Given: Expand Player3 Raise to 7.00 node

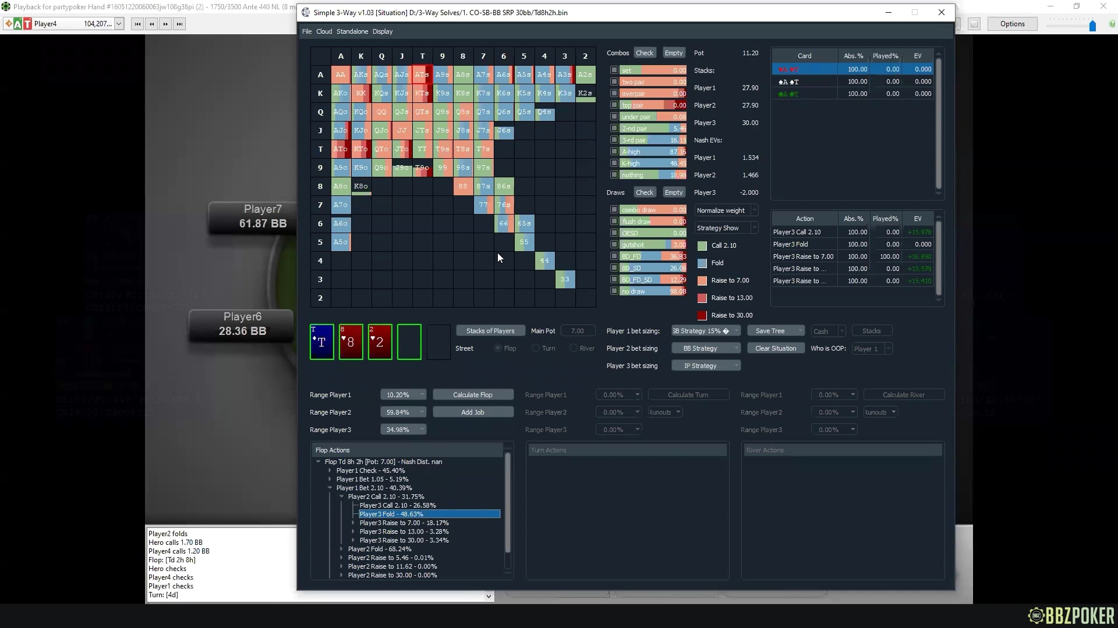Looking at the screenshot, I should tap(353, 523).
